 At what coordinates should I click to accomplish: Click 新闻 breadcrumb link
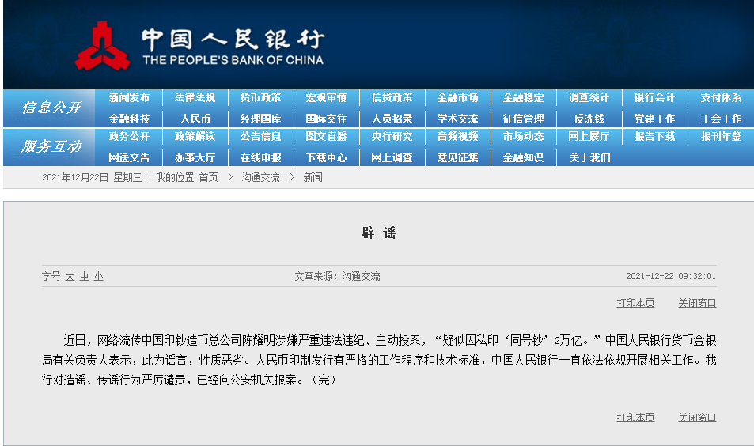tap(313, 177)
